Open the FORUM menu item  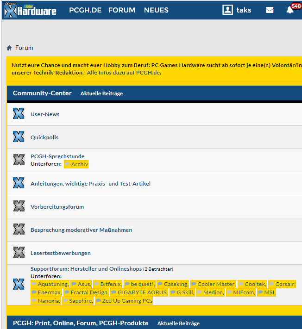click(x=122, y=10)
